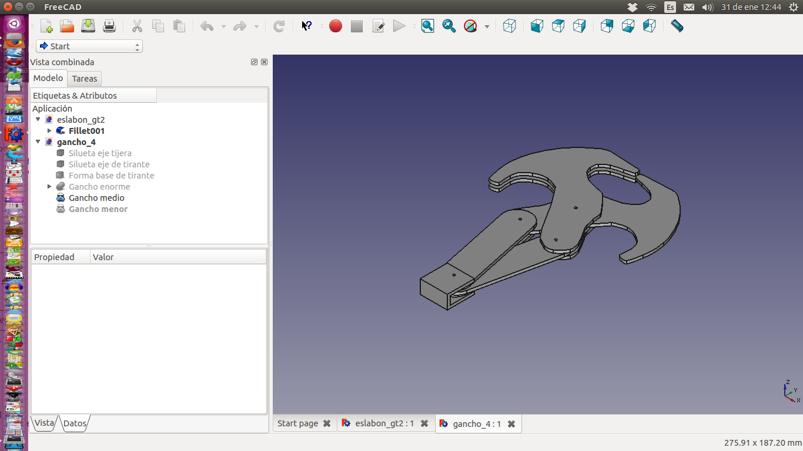The height and width of the screenshot is (451, 803).
Task: Expand the Gancho enorme tree node
Action: point(49,187)
